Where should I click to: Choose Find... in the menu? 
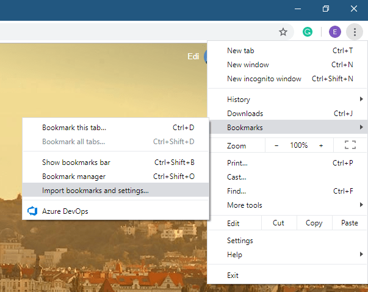(287, 191)
